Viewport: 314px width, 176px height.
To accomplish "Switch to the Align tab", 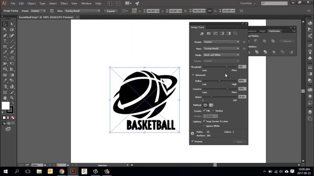I will [262, 31].
